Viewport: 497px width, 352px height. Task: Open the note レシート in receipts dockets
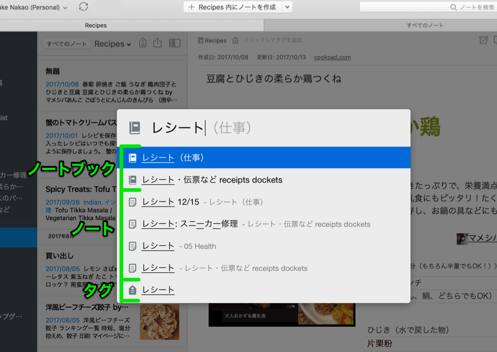[x=263, y=269]
